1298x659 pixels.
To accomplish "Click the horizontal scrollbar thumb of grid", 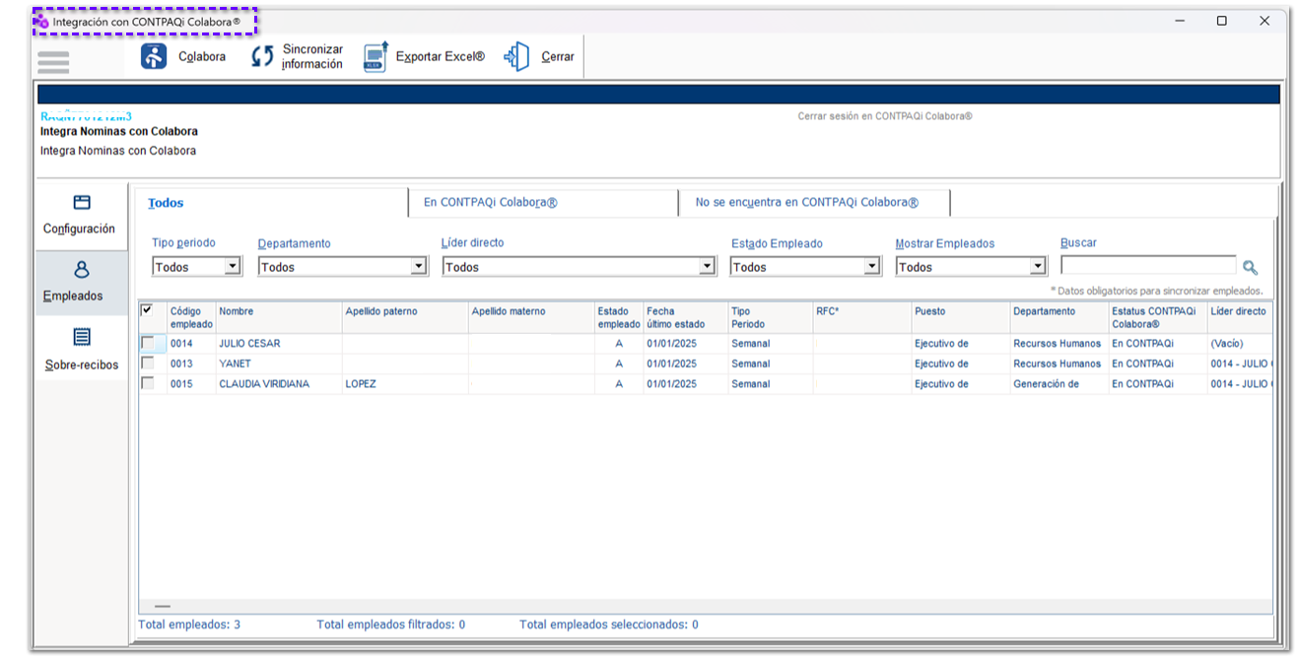I will click(163, 607).
